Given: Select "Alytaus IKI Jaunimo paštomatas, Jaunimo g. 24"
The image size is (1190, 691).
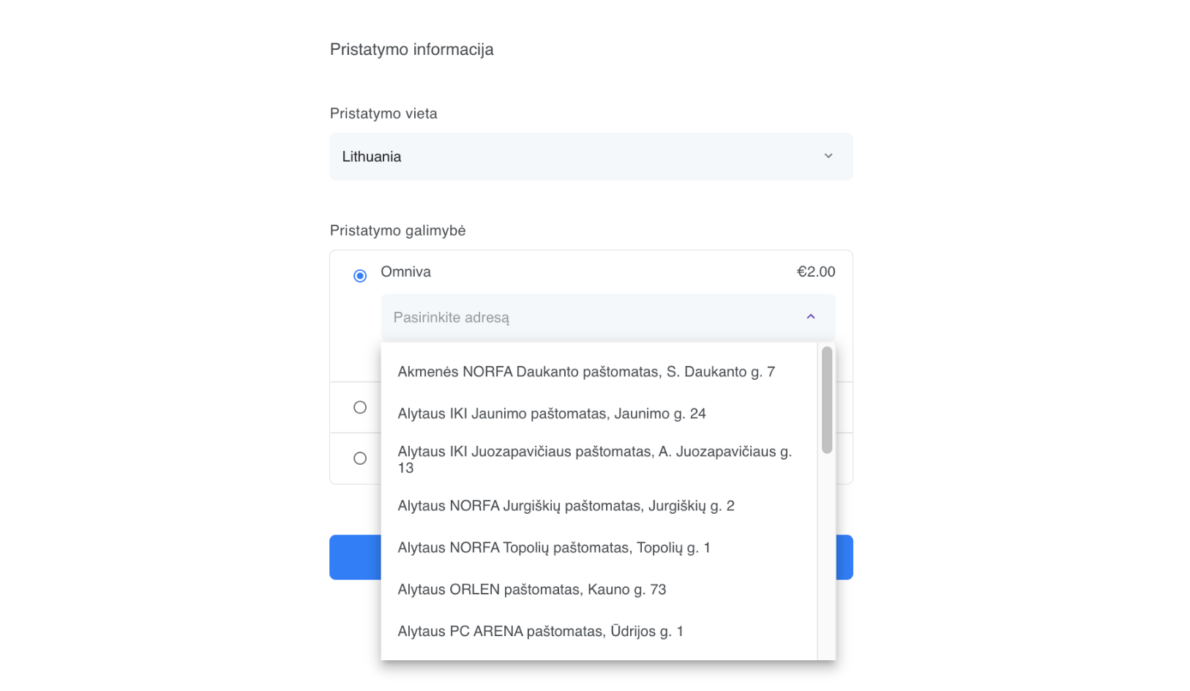Looking at the screenshot, I should [551, 413].
